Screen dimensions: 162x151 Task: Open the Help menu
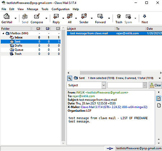[76, 9]
